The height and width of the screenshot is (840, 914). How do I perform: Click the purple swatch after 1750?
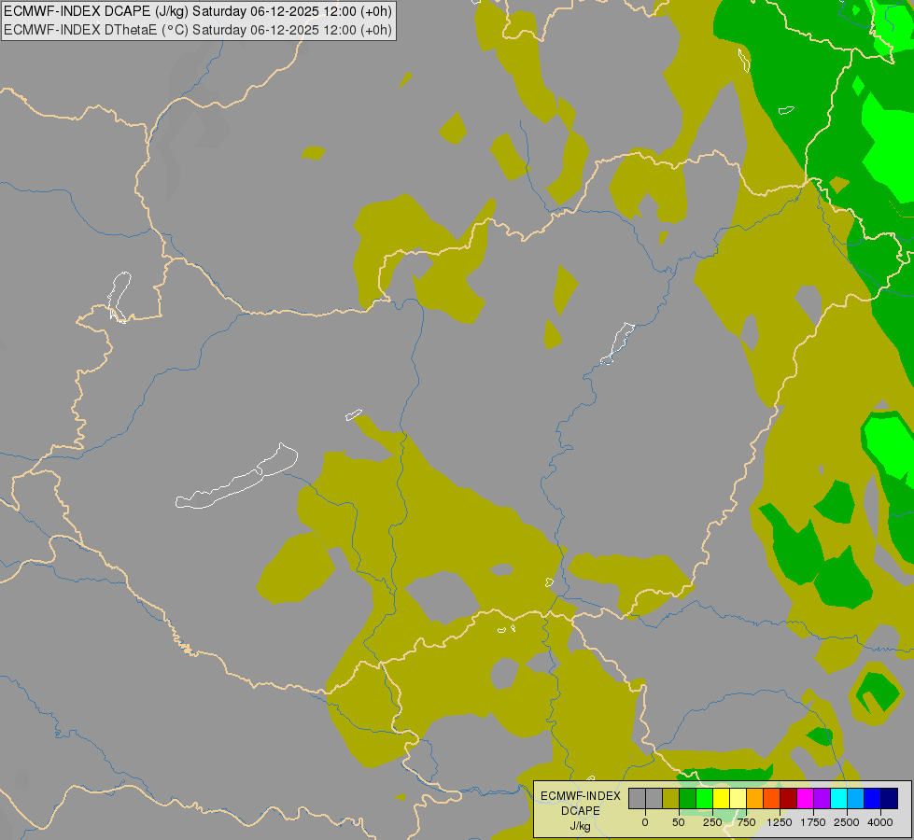point(823,799)
